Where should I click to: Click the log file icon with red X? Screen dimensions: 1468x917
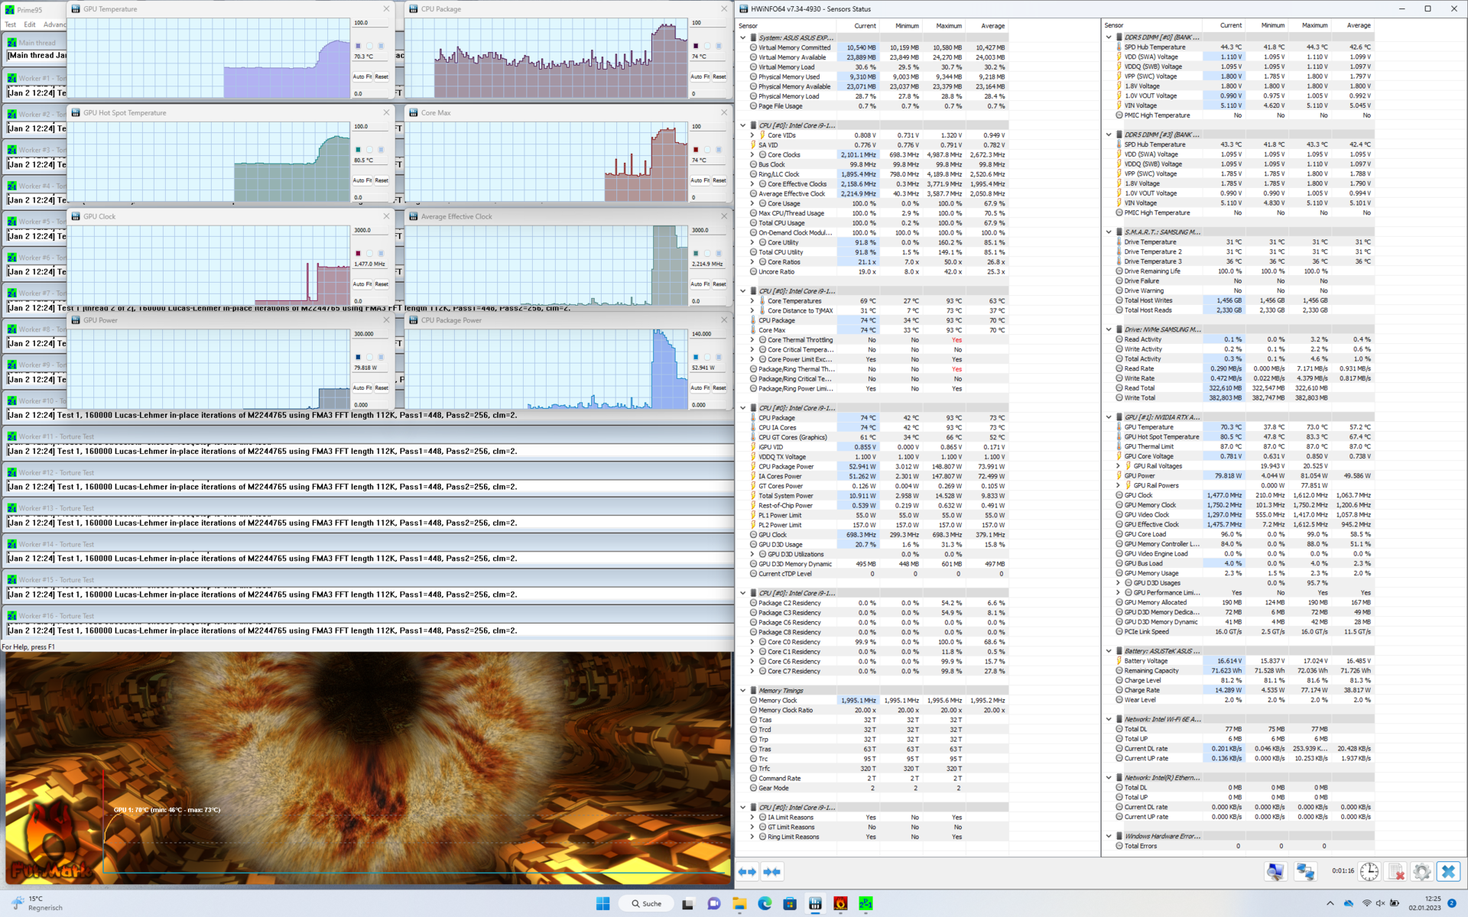[1395, 872]
